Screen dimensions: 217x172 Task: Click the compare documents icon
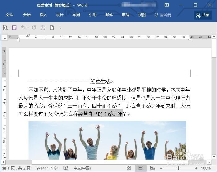click(43, 28)
